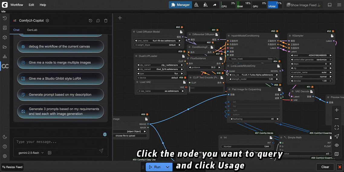Start a new chat with the speech bubble icon
This screenshot has height=172, width=344.
98,21
